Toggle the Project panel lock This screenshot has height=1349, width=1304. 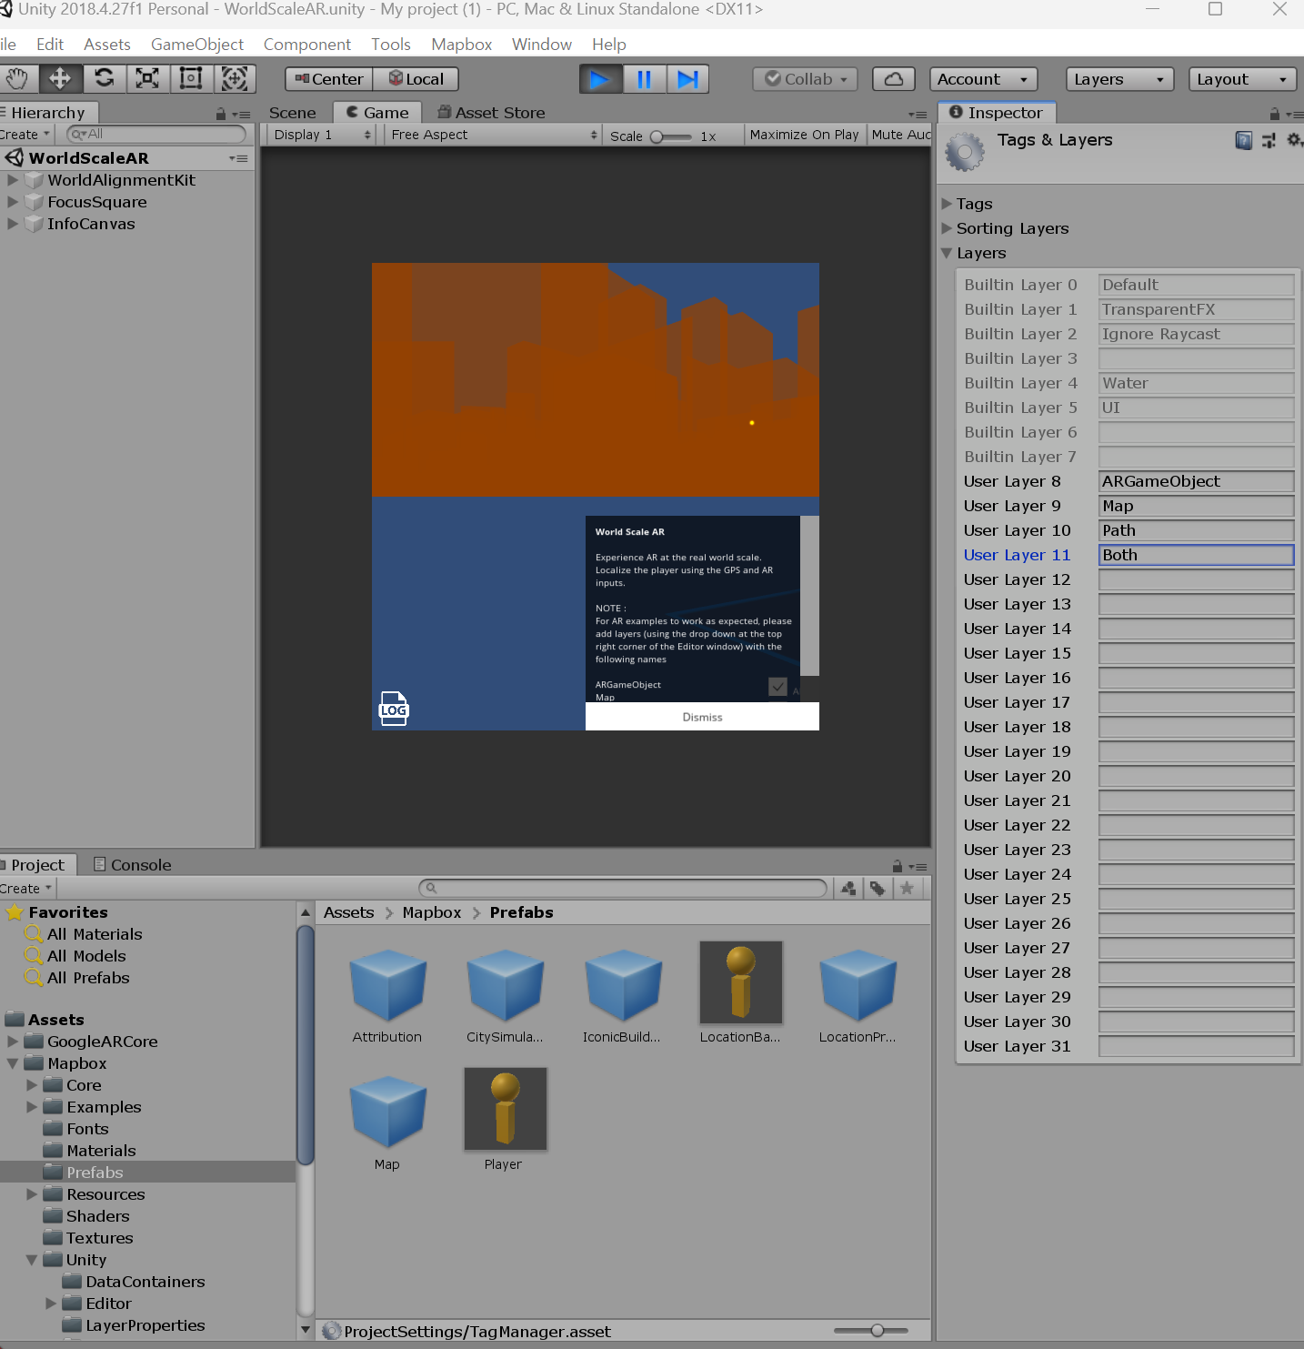(x=898, y=866)
